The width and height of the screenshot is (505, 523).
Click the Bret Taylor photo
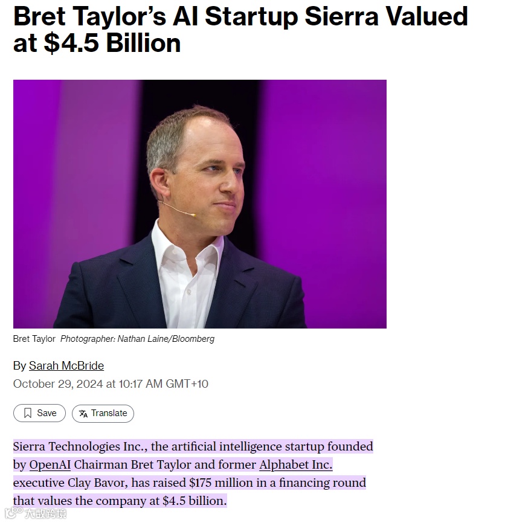200,204
